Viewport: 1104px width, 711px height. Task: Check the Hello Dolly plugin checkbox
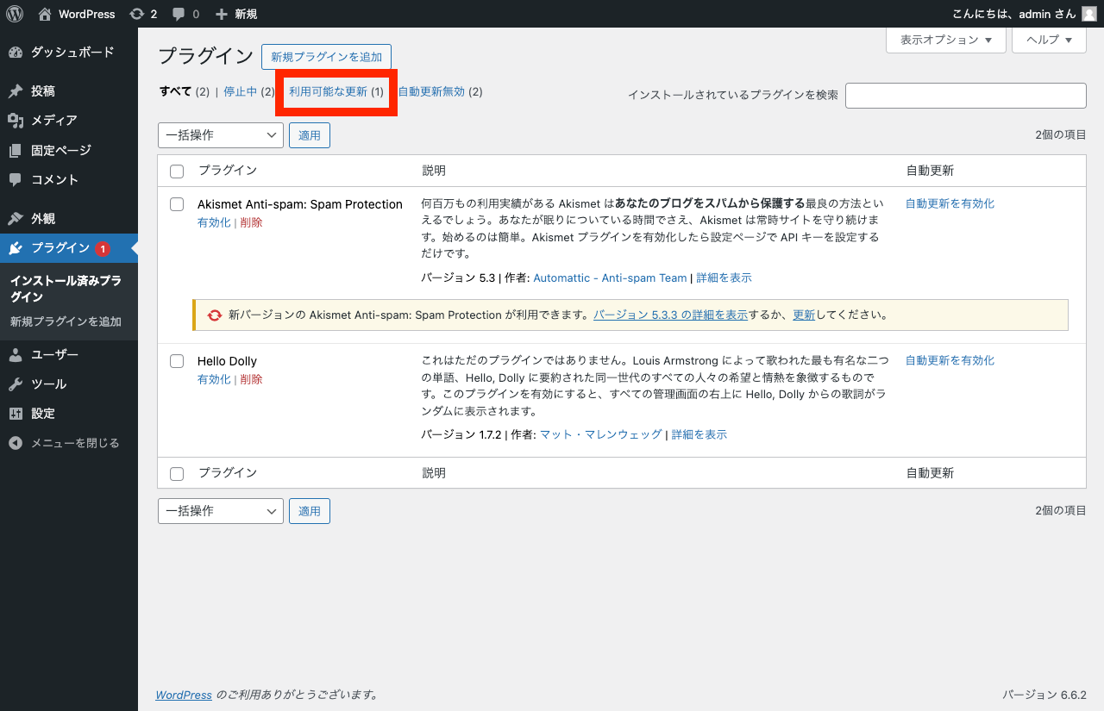tap(177, 361)
